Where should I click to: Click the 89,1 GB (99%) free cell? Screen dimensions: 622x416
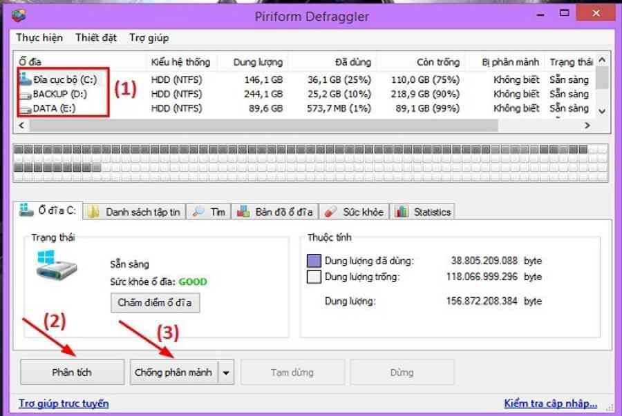click(x=428, y=108)
